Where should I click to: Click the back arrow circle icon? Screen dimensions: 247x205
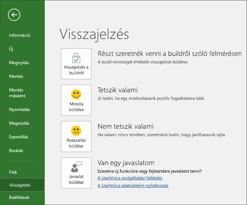pyautogui.click(x=14, y=15)
